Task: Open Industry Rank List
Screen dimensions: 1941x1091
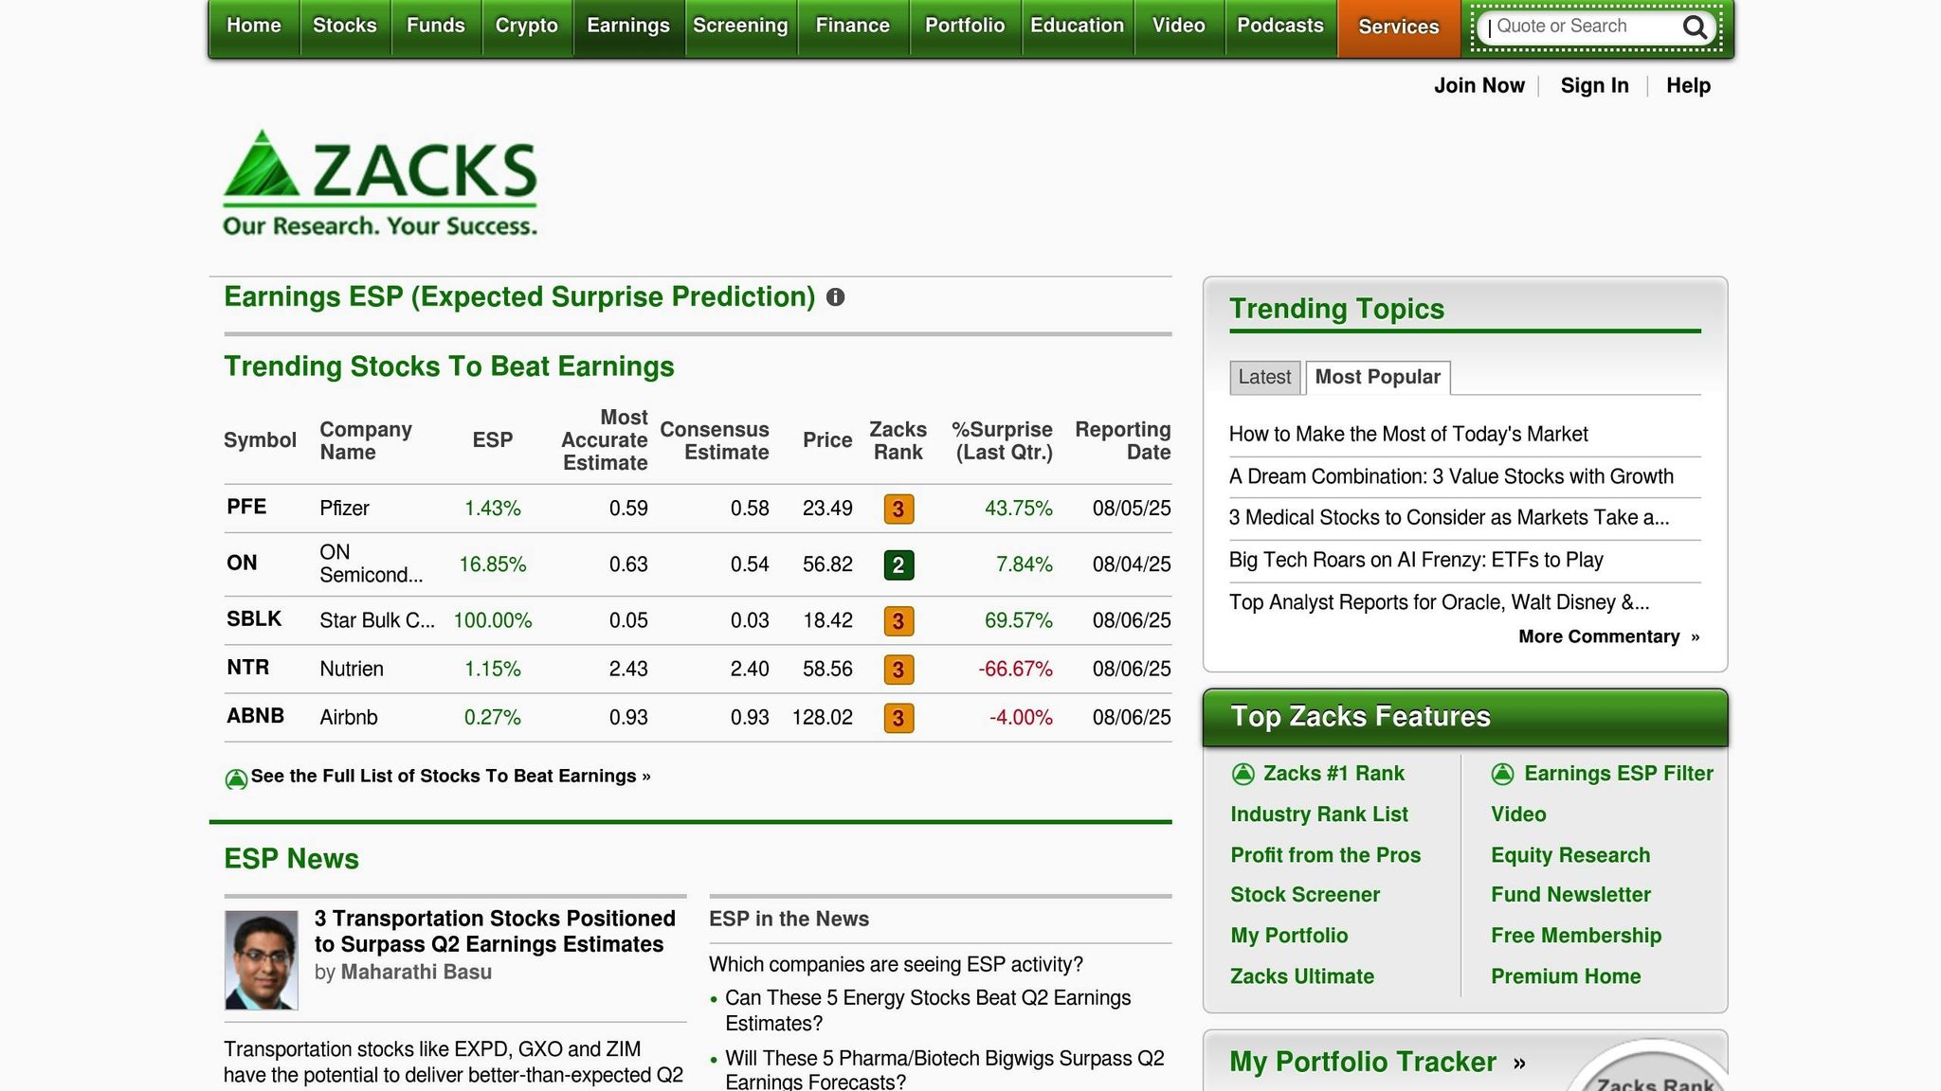Action: tap(1319, 814)
